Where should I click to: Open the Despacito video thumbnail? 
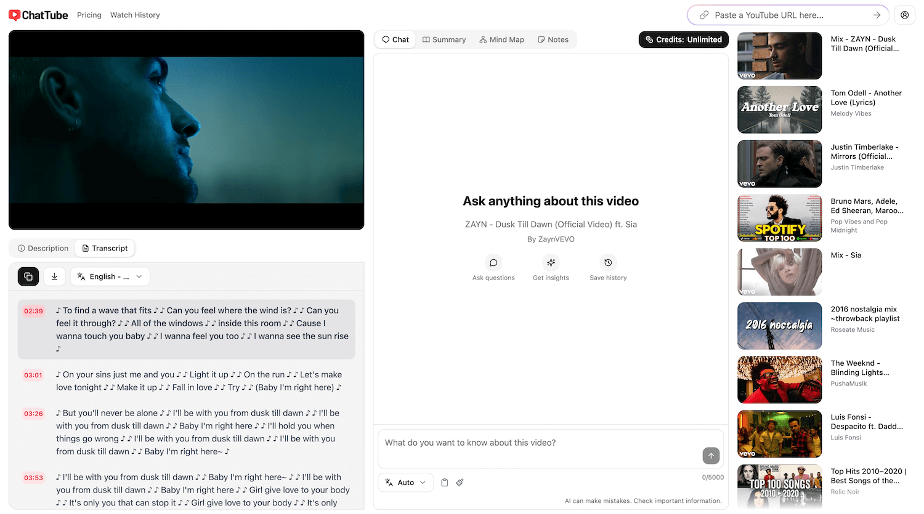click(779, 433)
